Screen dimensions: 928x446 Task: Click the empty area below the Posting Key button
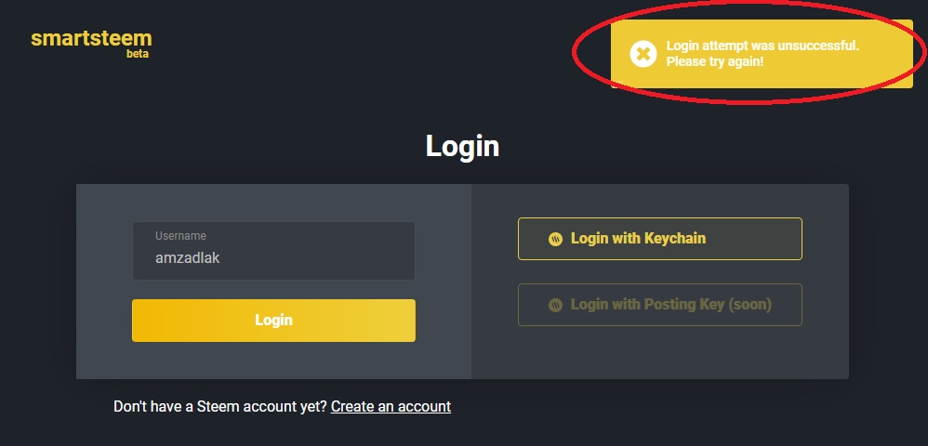659,353
